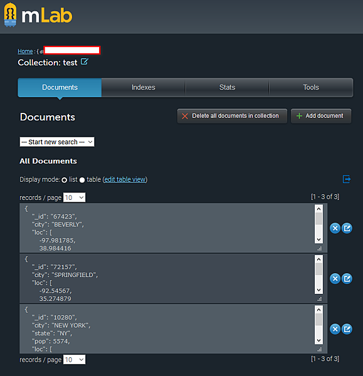The height and width of the screenshot is (376, 363).
Task: Open bottom records per page dropdown
Action: 74,360
